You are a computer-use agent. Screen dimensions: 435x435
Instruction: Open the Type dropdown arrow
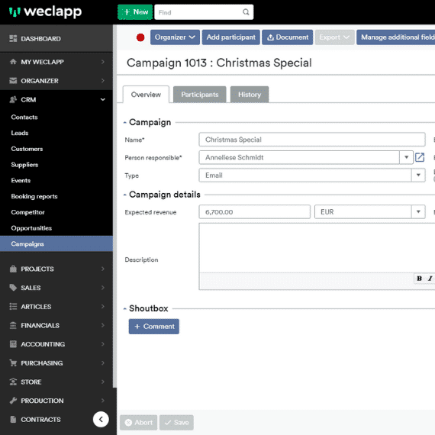pos(418,175)
